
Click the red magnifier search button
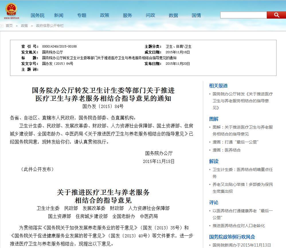(276, 15)
